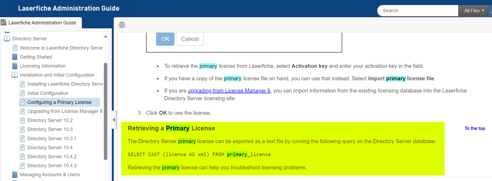Open the Directory Server 10.2 topic
This screenshot has width=492, height=181.
tap(50, 120)
